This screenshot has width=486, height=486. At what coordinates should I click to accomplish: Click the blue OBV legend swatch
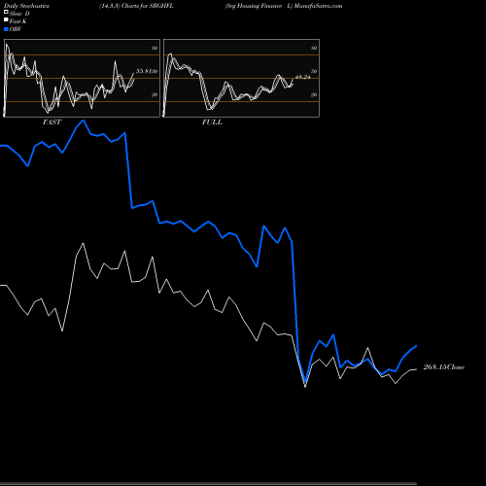(6, 29)
